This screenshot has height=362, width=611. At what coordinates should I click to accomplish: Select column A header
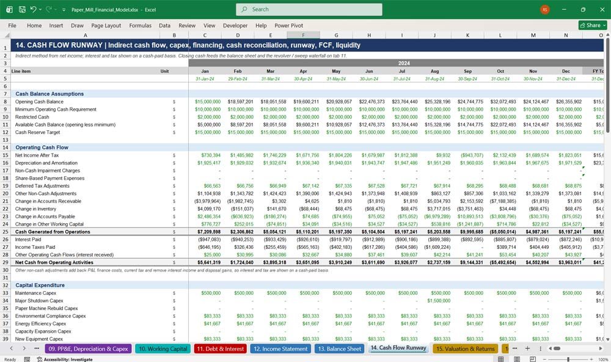(86, 35)
